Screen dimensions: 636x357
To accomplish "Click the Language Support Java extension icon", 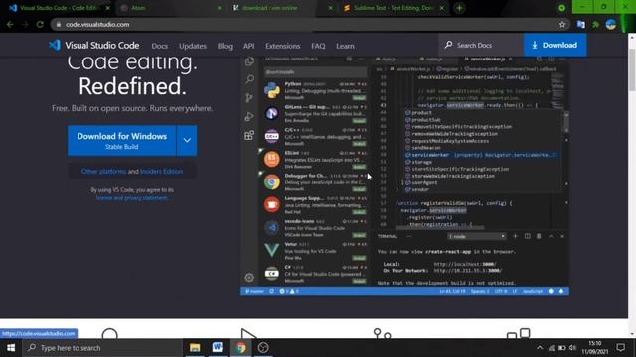I will coord(272,204).
